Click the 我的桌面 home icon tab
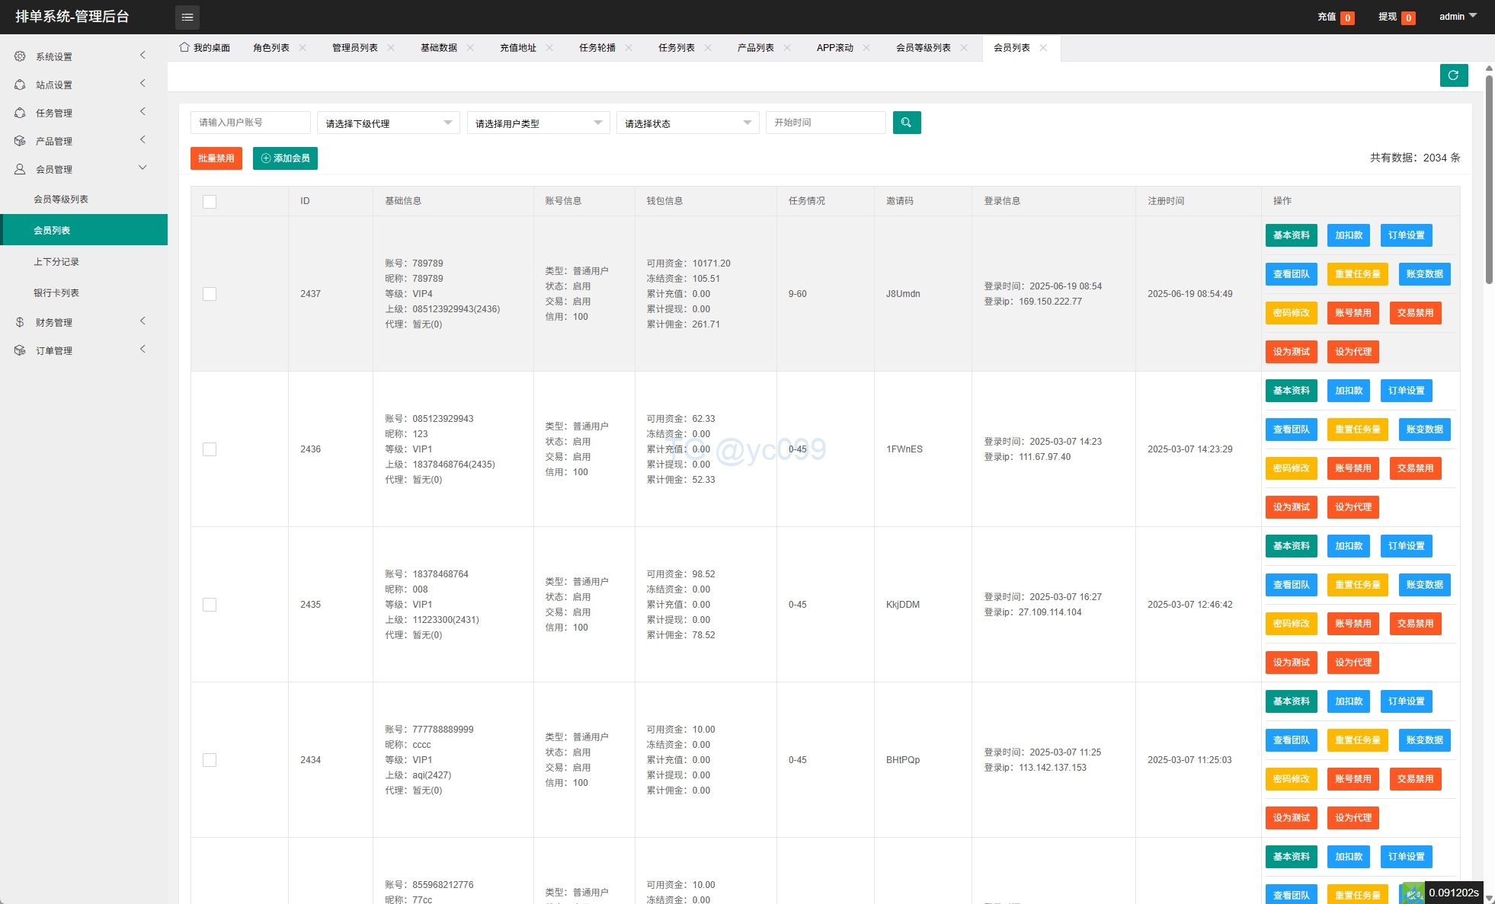 pos(184,47)
